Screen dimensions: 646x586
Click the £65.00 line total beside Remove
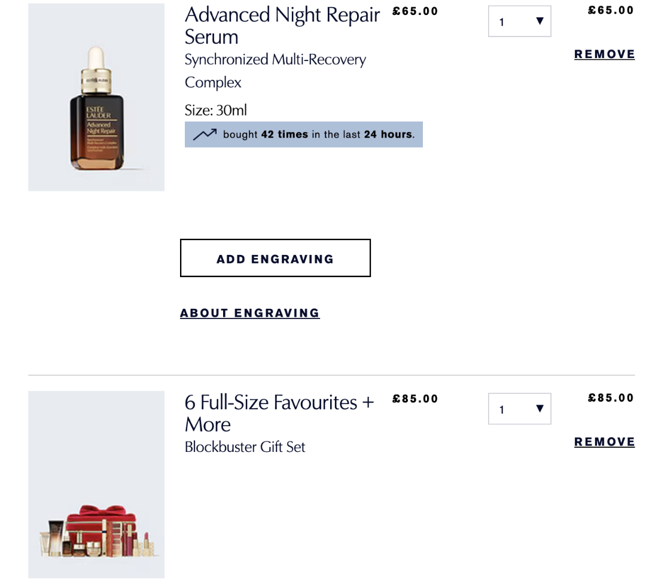point(611,10)
